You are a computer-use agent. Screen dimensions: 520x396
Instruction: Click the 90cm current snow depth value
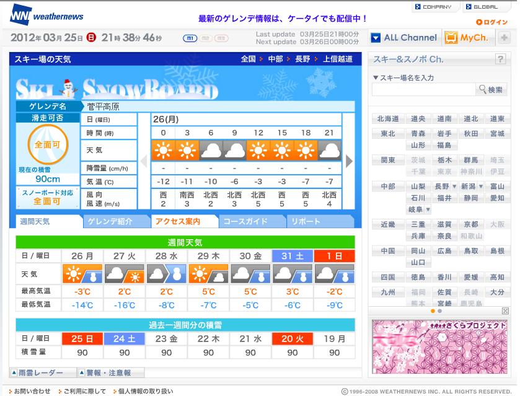[x=48, y=179]
